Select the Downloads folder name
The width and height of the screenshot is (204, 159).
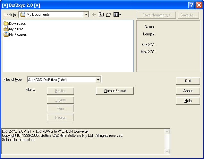[x=17, y=23]
